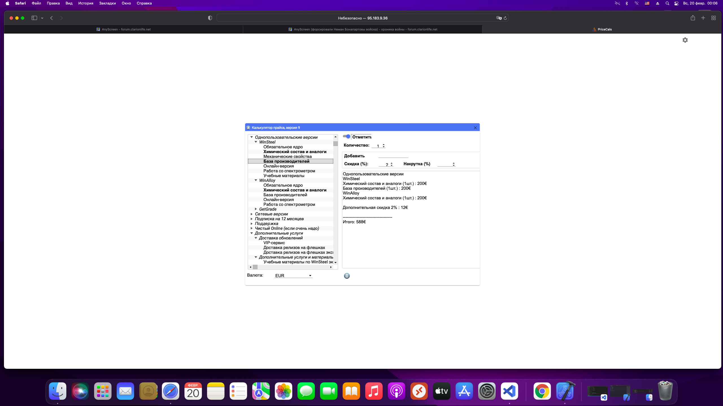Open the settings gear in the page corner

(685, 40)
